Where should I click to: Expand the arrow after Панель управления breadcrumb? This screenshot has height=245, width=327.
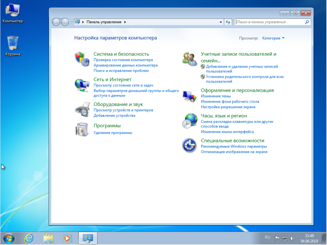[125, 22]
